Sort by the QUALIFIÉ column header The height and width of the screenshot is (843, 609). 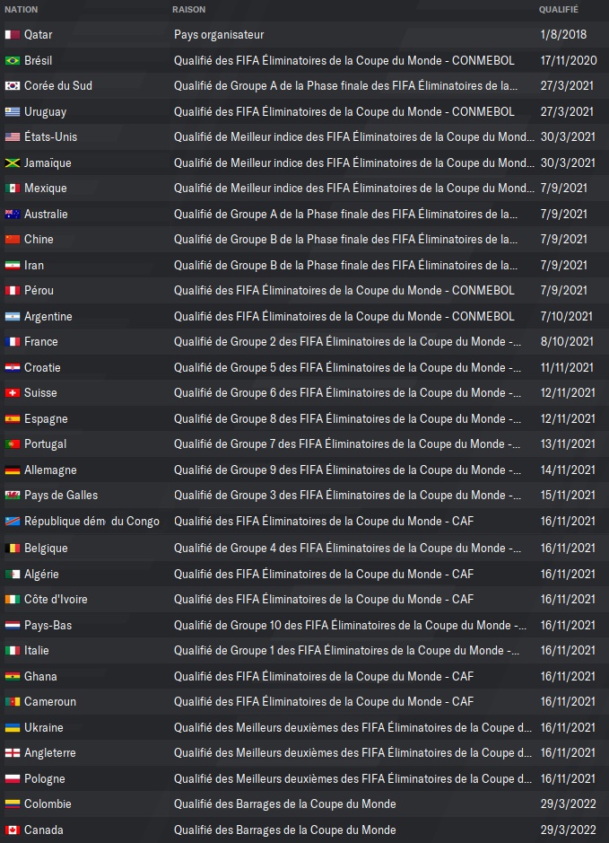coord(559,10)
